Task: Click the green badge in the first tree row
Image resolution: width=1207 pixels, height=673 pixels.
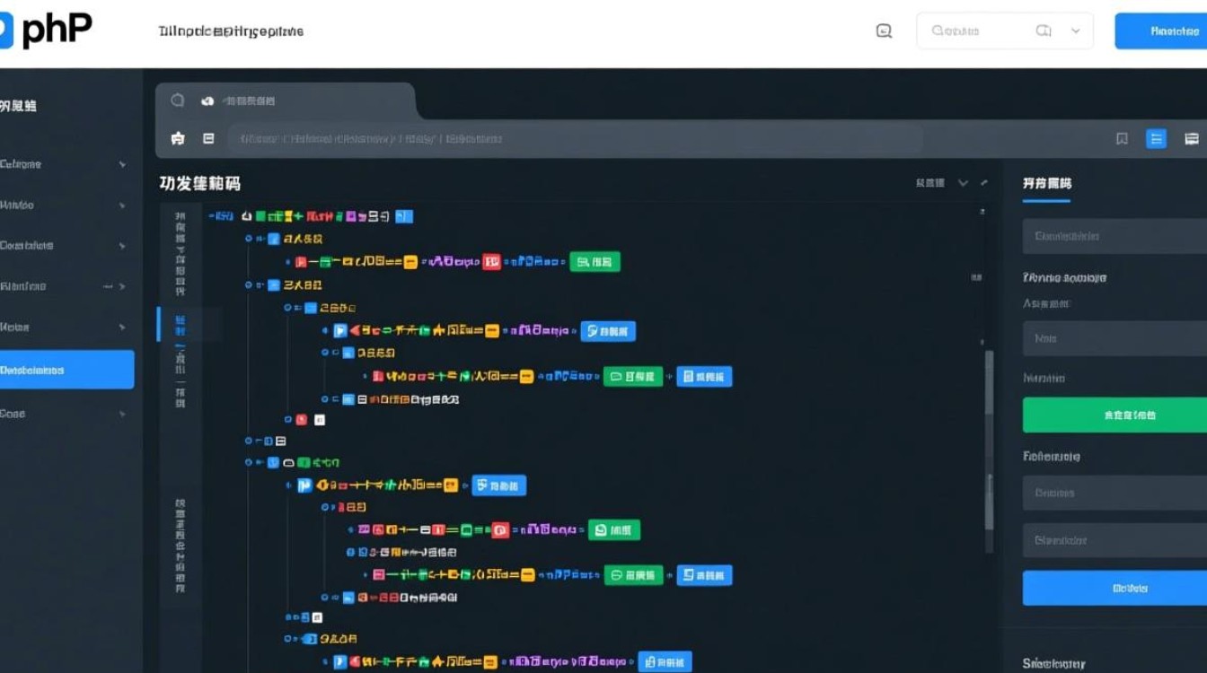Action: point(595,261)
